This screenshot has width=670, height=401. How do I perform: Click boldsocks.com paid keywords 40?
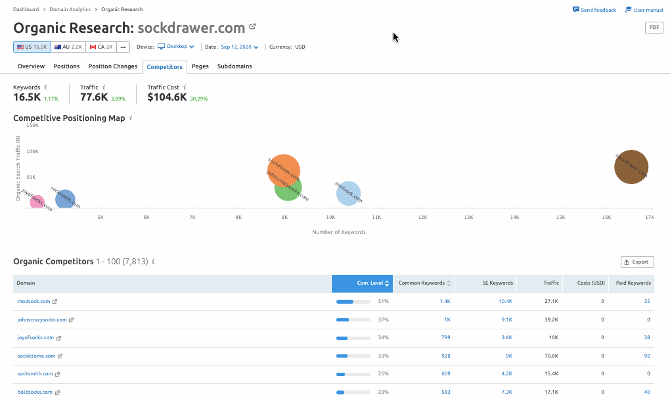point(647,392)
